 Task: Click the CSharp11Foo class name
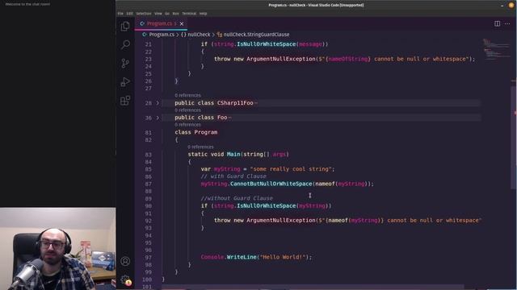click(x=235, y=103)
